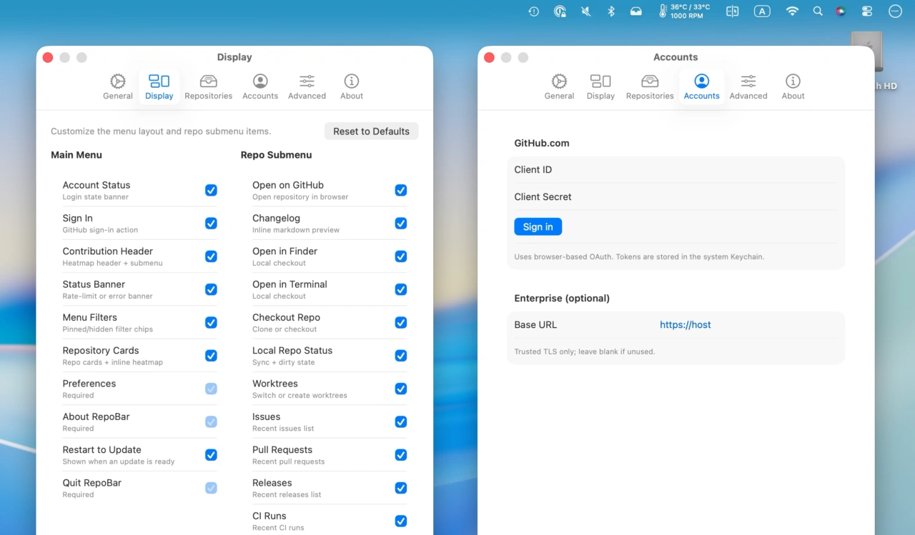This screenshot has height=535, width=915.
Task: Uncheck the Menu Filters checkbox
Action: 211,323
